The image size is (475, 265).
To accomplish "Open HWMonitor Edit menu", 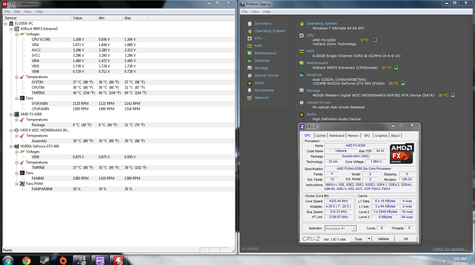I will (17, 12).
